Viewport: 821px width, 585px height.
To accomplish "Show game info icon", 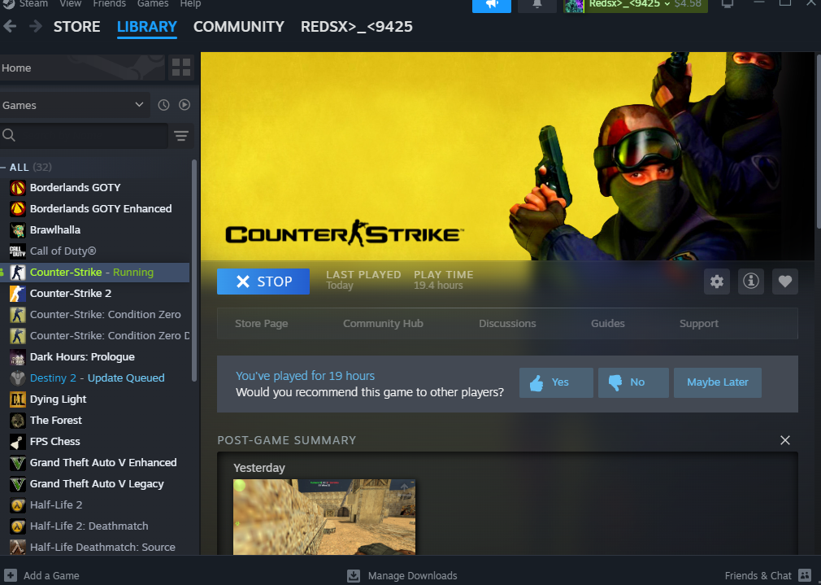I will tap(750, 282).
